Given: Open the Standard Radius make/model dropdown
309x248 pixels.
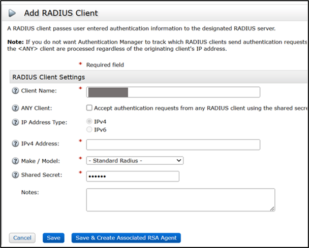Looking at the screenshot, I should [135, 161].
